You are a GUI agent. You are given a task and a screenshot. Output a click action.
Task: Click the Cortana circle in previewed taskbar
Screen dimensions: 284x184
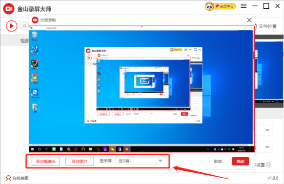40,149
